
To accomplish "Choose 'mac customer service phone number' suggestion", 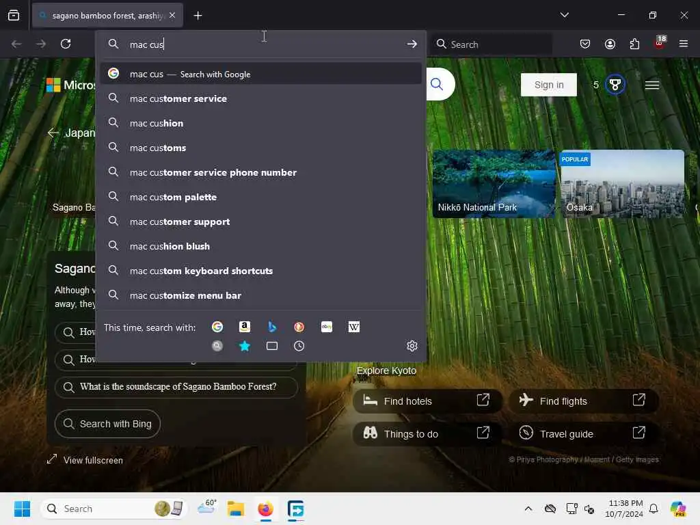I will 260,172.
